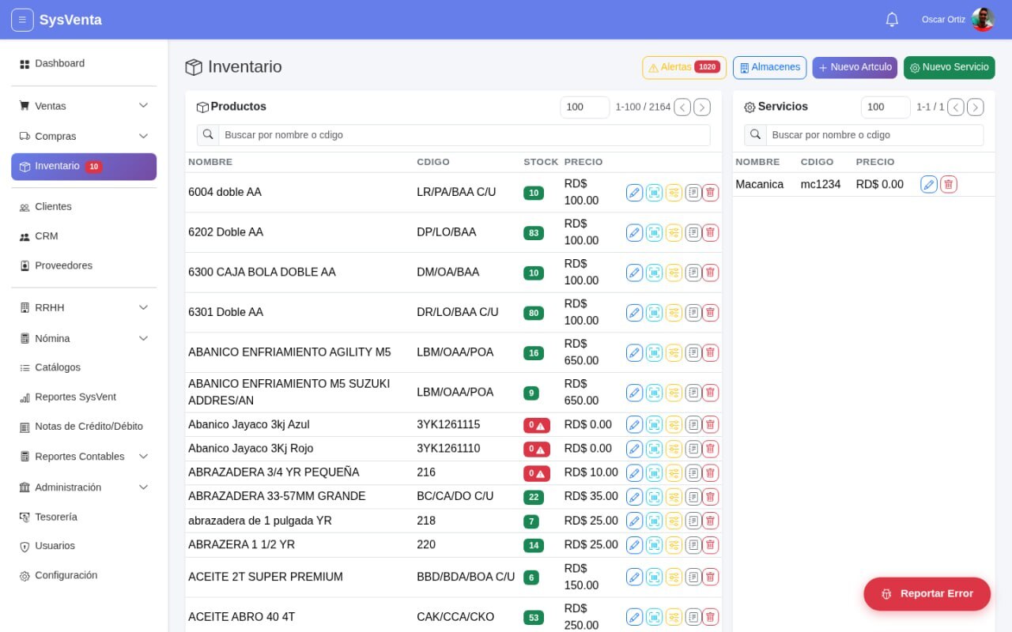Screen dimensions: 1012x632
Task: Open Clientes in the sidebar
Action: 84,207
